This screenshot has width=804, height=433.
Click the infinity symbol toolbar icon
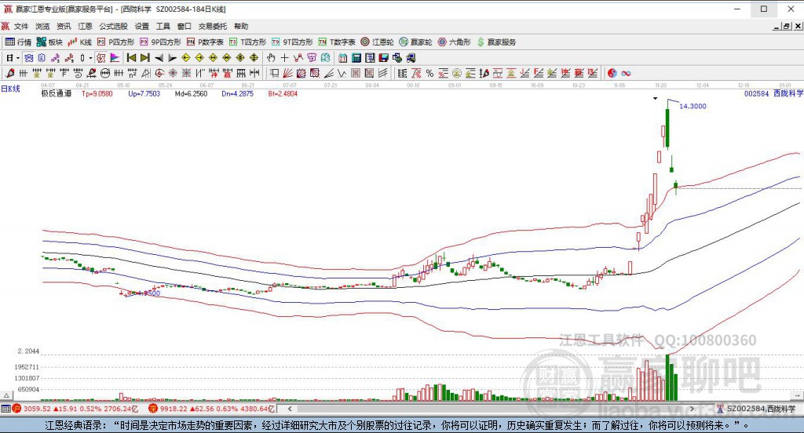click(x=626, y=73)
